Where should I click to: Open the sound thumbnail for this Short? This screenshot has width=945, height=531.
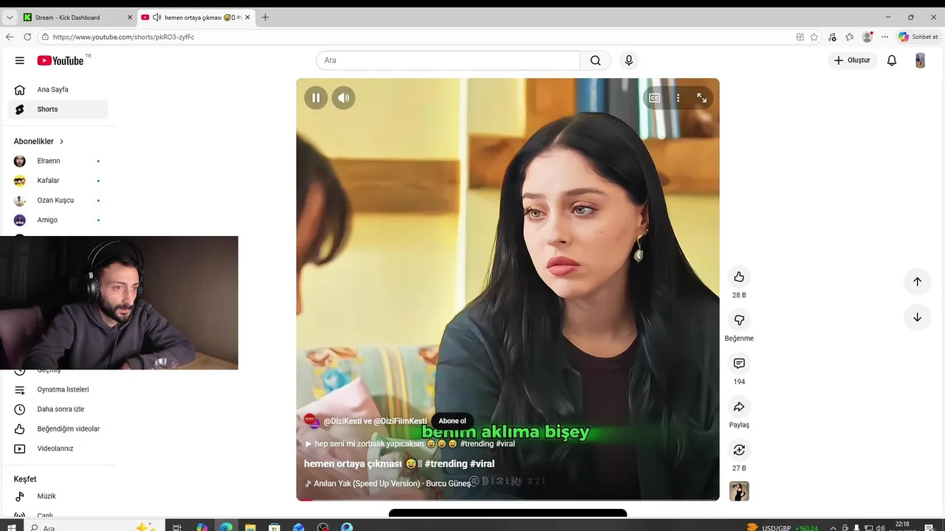739,491
